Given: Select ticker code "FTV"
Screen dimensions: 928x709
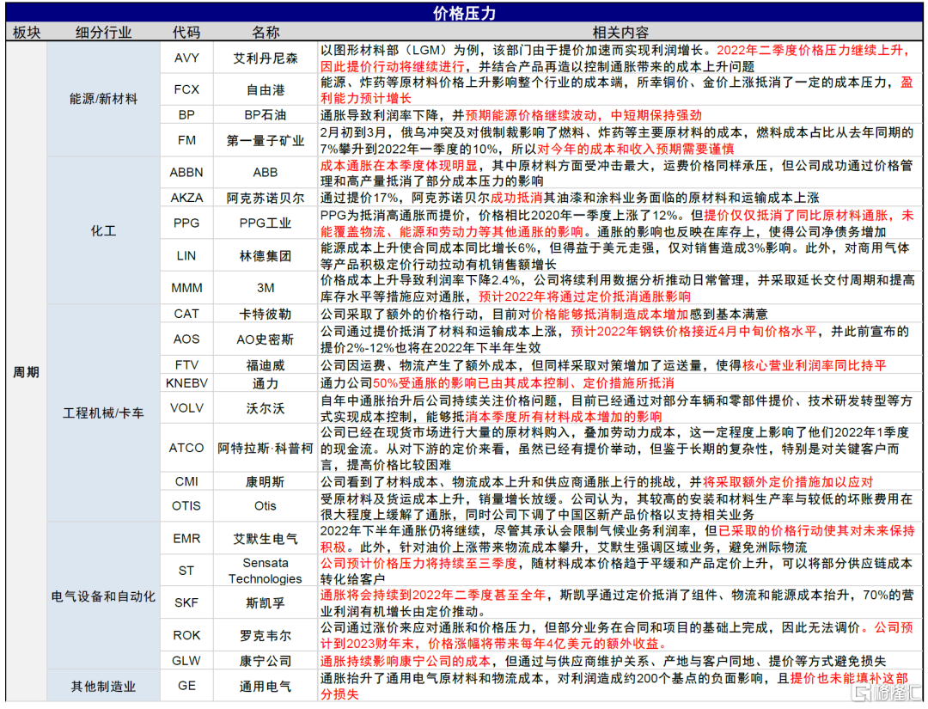Looking at the screenshot, I should pos(186,365).
